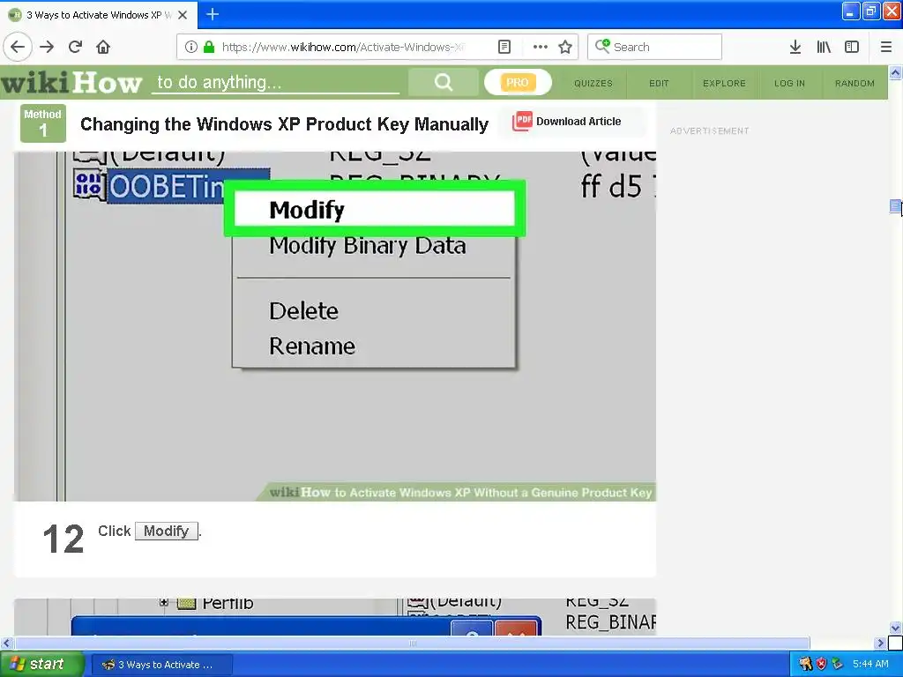Select the 3 Ways to Activate taskbar button
This screenshot has height=677, width=903.
pos(162,665)
